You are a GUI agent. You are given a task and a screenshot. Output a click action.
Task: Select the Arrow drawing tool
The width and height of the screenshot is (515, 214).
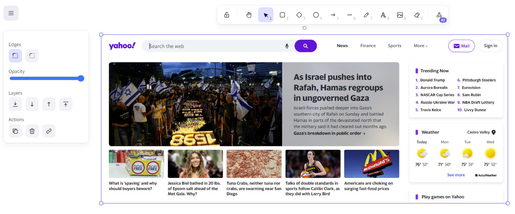click(x=333, y=15)
